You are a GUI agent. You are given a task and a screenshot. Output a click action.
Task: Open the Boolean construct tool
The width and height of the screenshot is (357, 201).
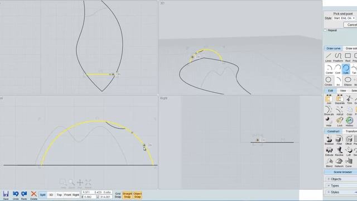tap(329, 140)
